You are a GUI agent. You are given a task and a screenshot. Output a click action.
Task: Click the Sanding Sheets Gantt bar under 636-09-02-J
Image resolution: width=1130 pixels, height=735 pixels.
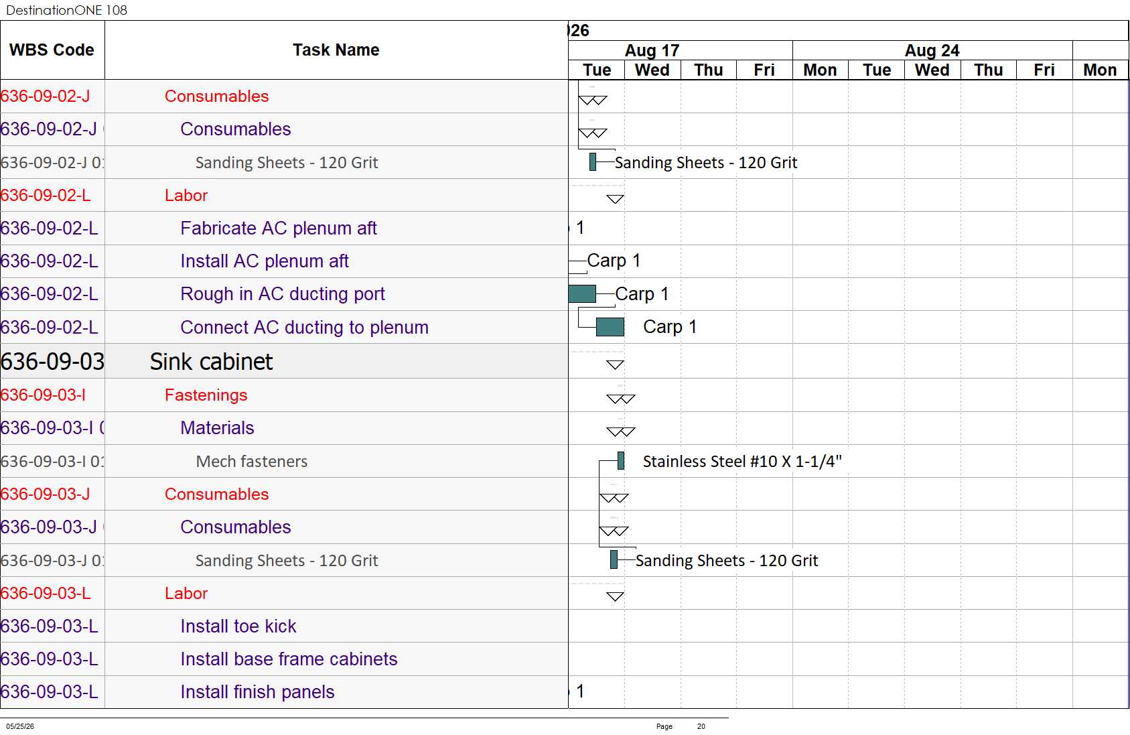tap(593, 161)
